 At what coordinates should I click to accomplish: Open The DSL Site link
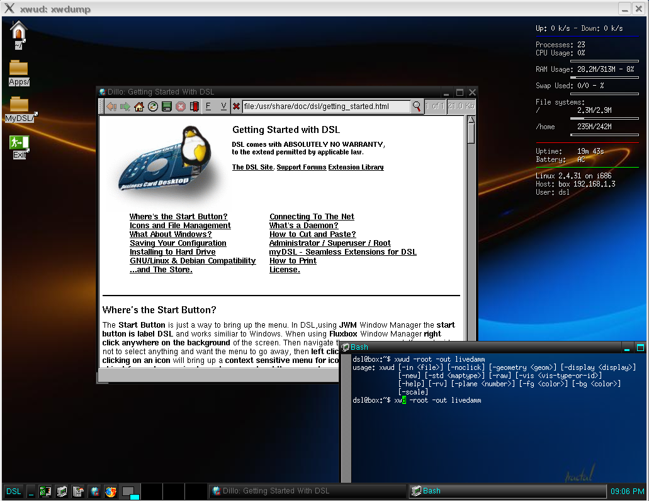click(x=252, y=168)
